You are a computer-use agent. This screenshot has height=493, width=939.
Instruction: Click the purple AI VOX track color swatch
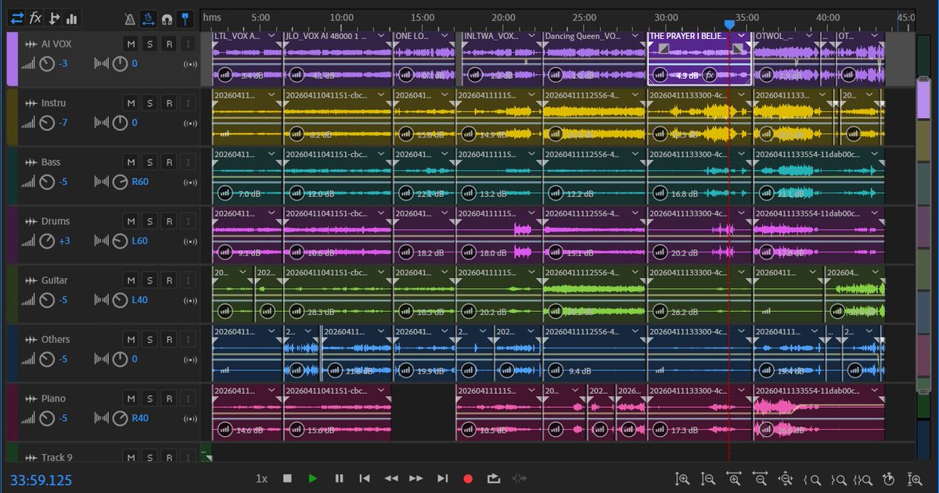[12, 59]
